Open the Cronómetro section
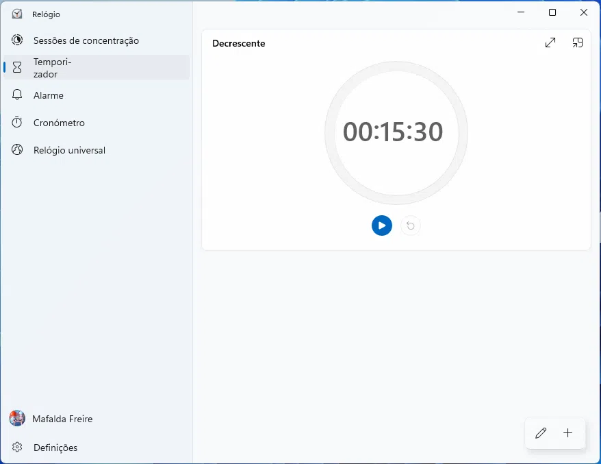 97,123
